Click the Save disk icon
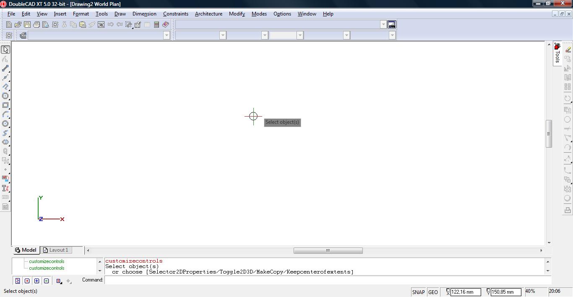Viewport: 573px width, 297px height. point(27,25)
